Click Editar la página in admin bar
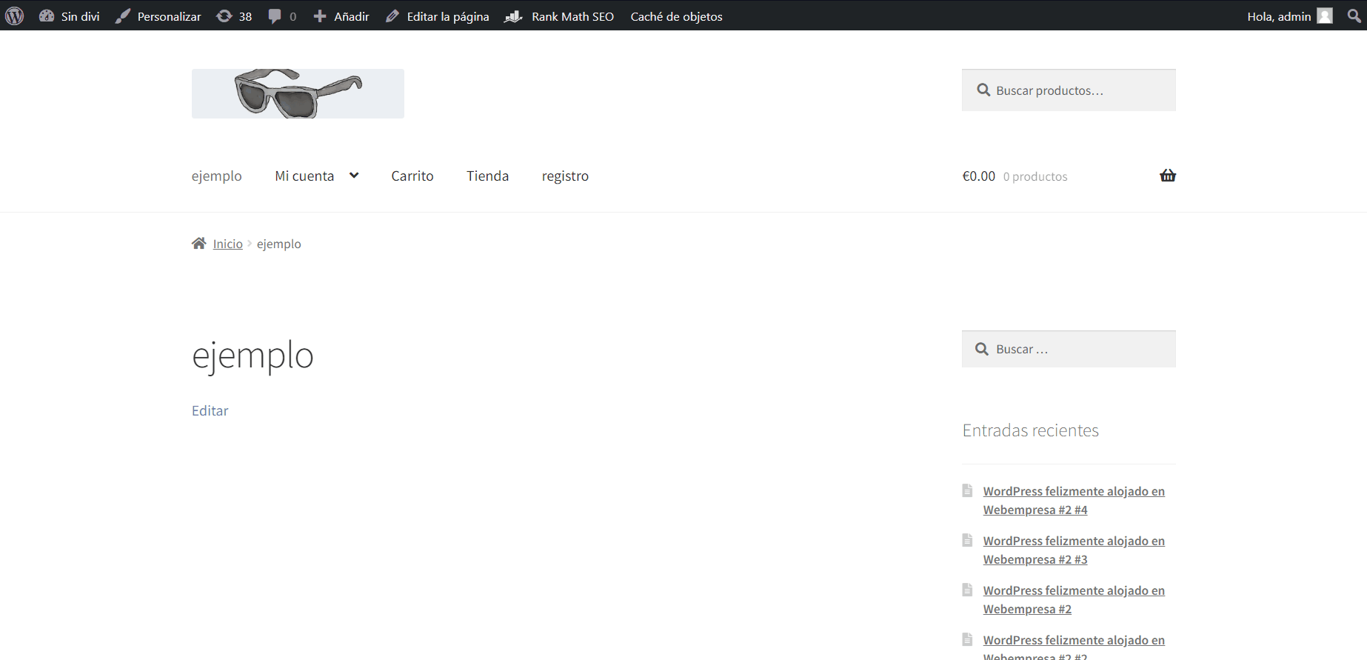Viewport: 1367px width, 660px height. pos(438,16)
